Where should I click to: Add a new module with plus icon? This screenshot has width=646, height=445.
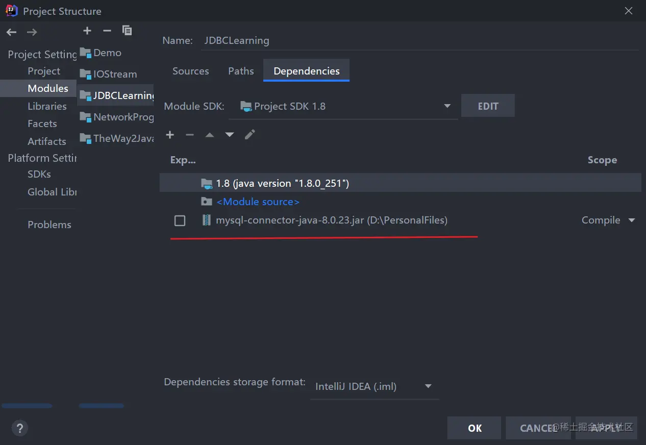coord(87,31)
